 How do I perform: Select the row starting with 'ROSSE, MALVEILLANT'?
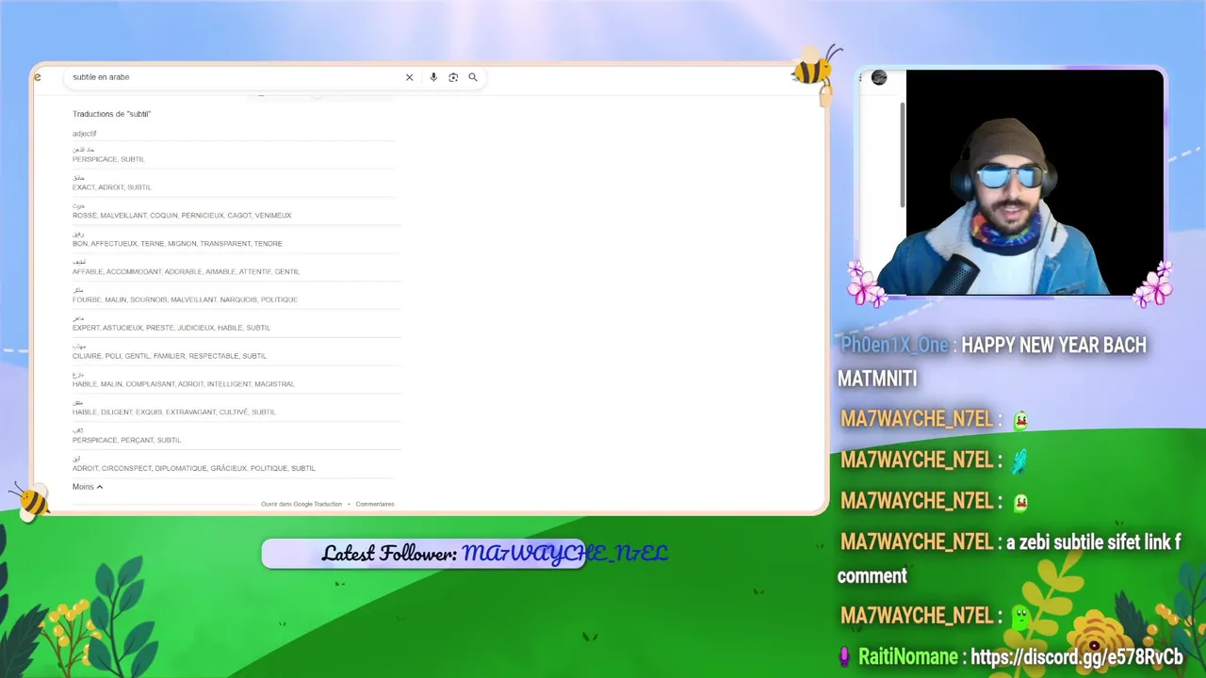[236, 211]
